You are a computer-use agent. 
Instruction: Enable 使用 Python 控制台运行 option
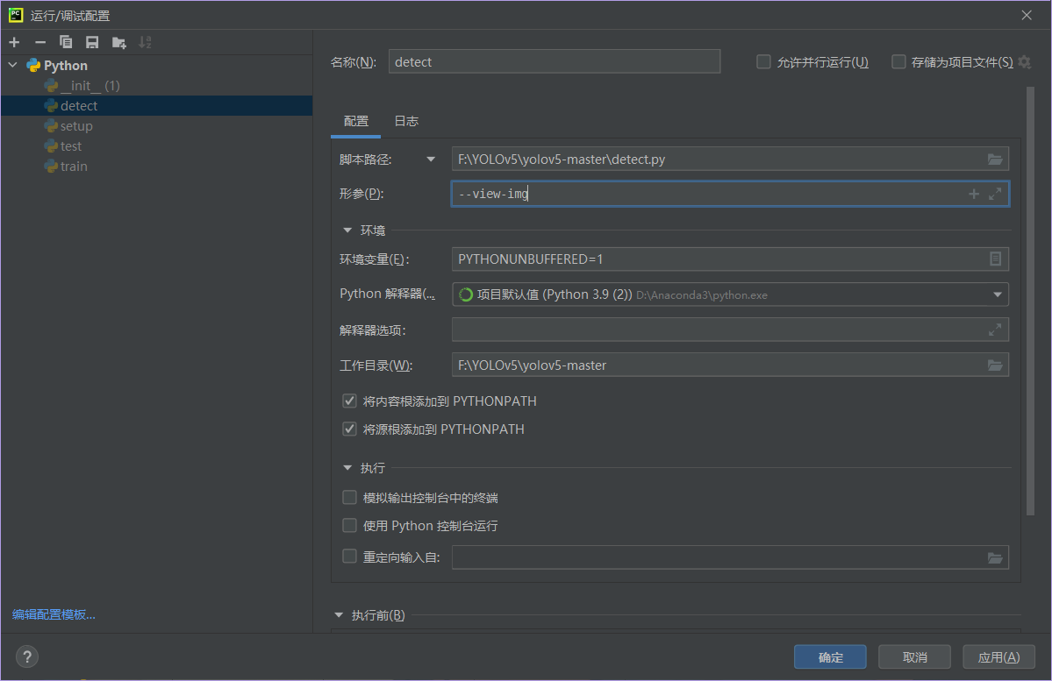350,526
